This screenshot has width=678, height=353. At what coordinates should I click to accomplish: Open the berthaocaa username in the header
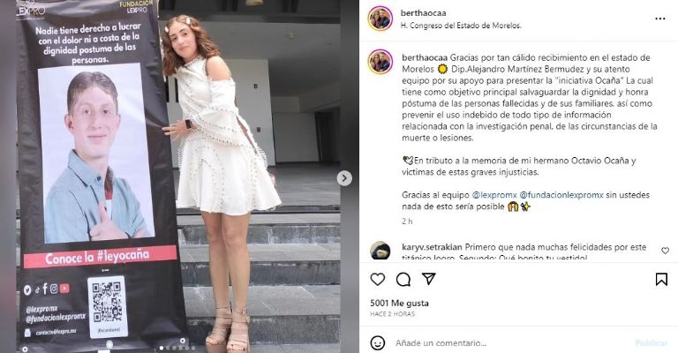click(x=424, y=13)
